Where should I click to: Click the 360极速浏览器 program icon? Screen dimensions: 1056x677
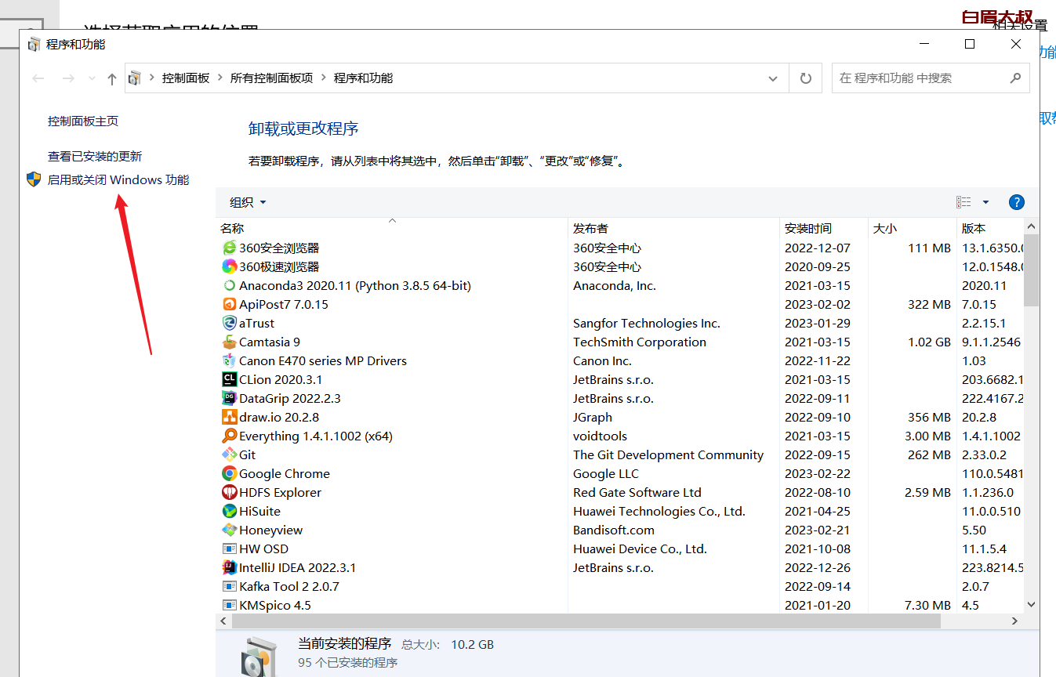229,266
